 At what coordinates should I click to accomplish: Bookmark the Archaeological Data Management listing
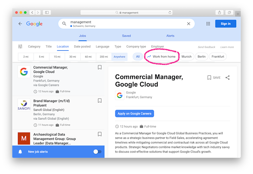point(100,134)
